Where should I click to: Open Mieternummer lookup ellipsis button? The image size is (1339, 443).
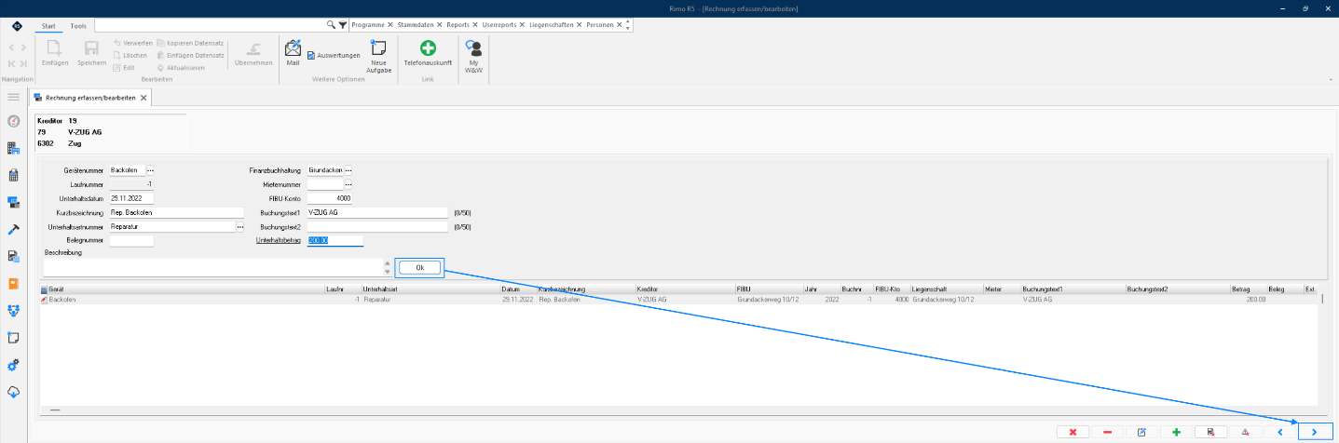(348, 184)
